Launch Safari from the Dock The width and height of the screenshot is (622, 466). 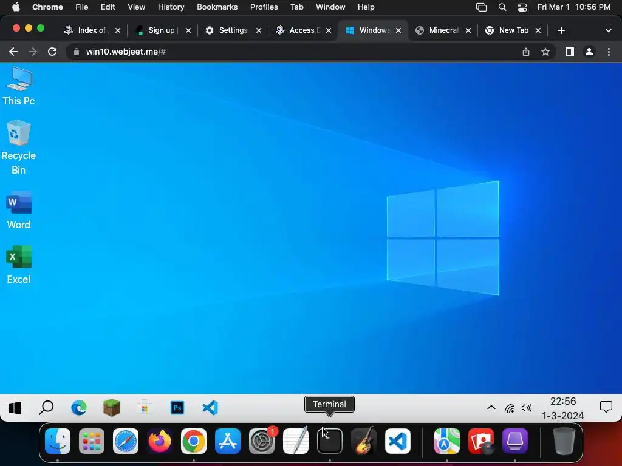tap(126, 441)
